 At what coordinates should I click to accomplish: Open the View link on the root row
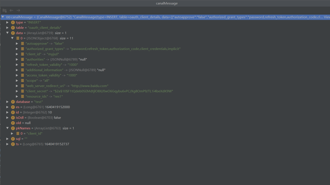tap(327, 17)
